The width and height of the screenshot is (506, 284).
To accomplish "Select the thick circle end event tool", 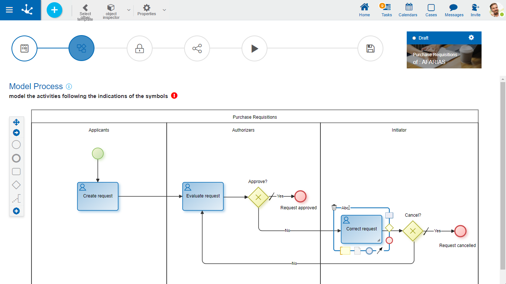I will tap(16, 158).
